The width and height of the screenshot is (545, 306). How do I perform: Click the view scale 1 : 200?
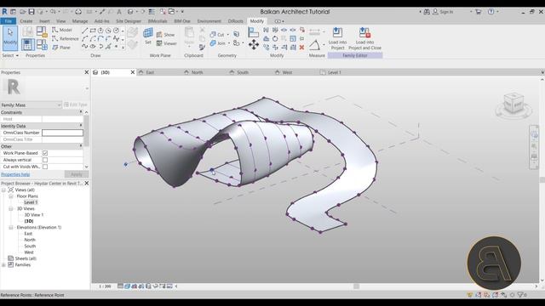[x=105, y=286]
